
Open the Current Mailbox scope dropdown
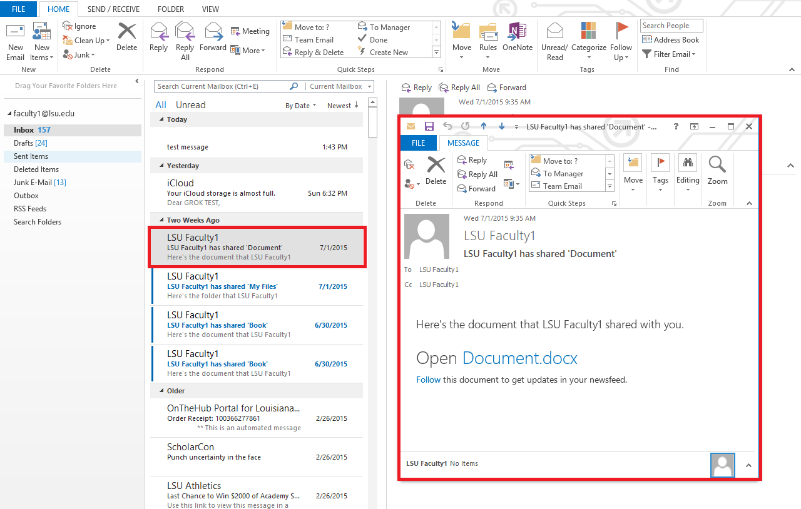340,86
